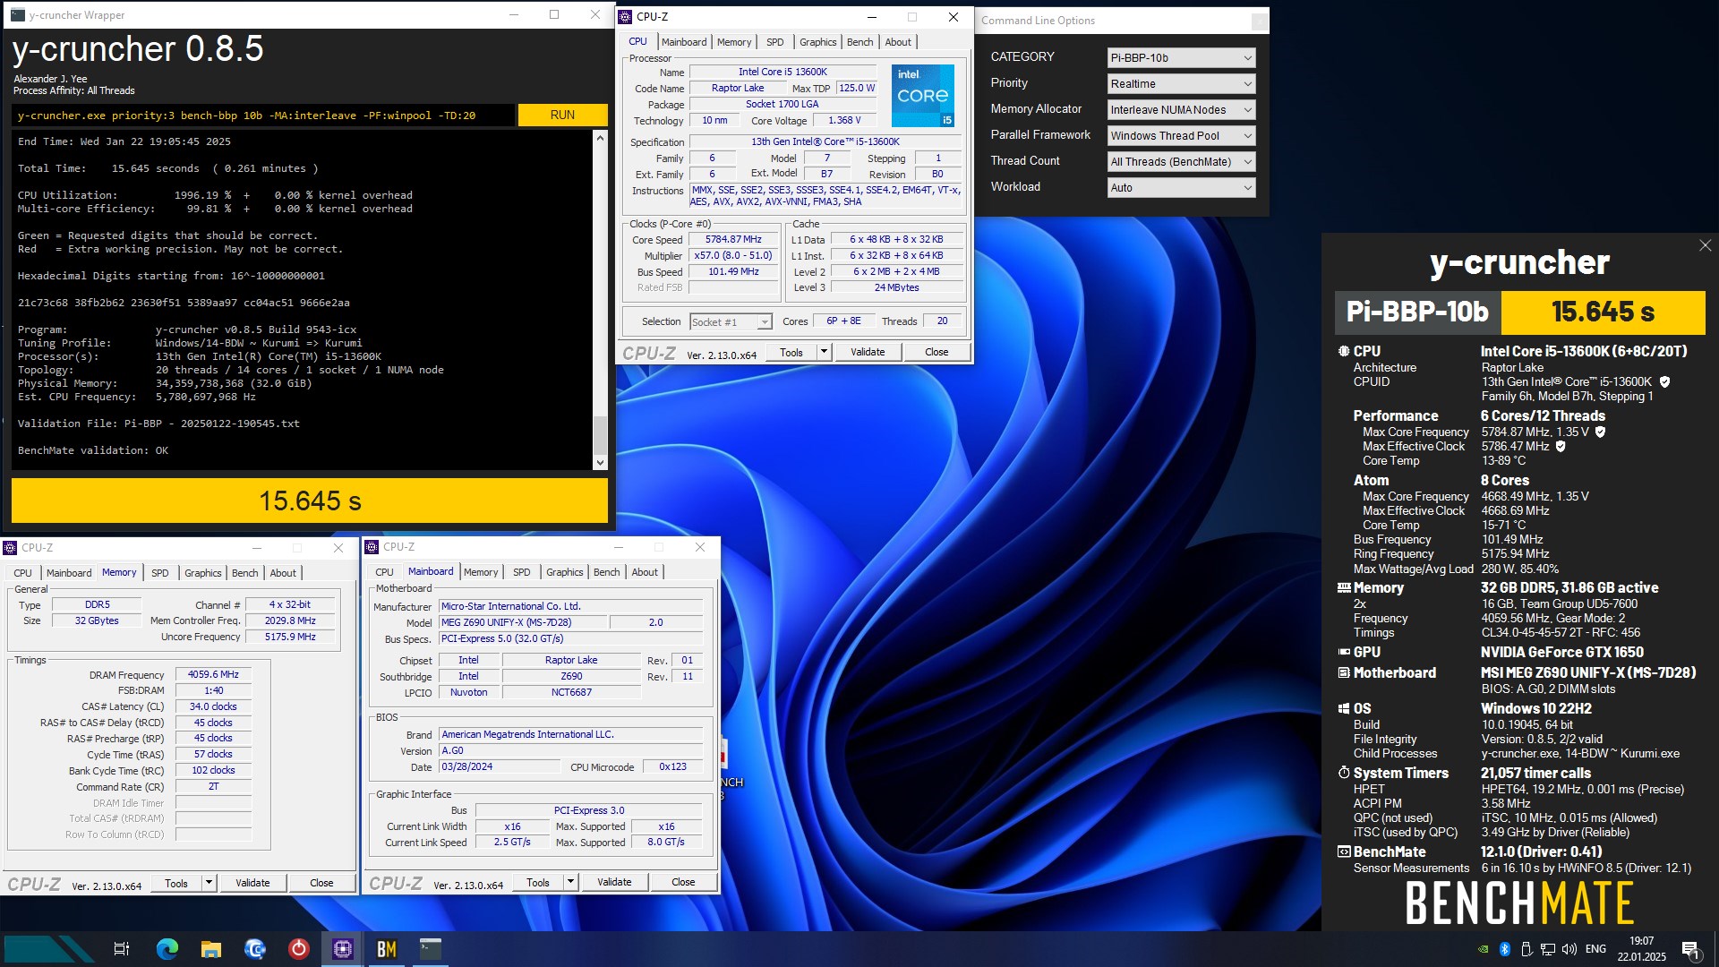This screenshot has height=967, width=1719.
Task: Click the y-cruncher command line input field
Action: [x=263, y=115]
